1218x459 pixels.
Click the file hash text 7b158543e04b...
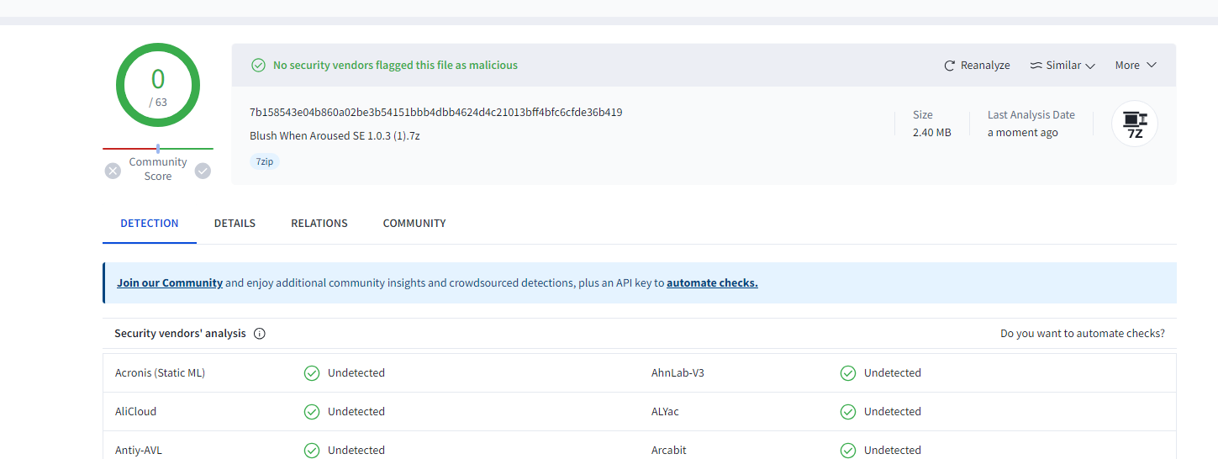435,113
